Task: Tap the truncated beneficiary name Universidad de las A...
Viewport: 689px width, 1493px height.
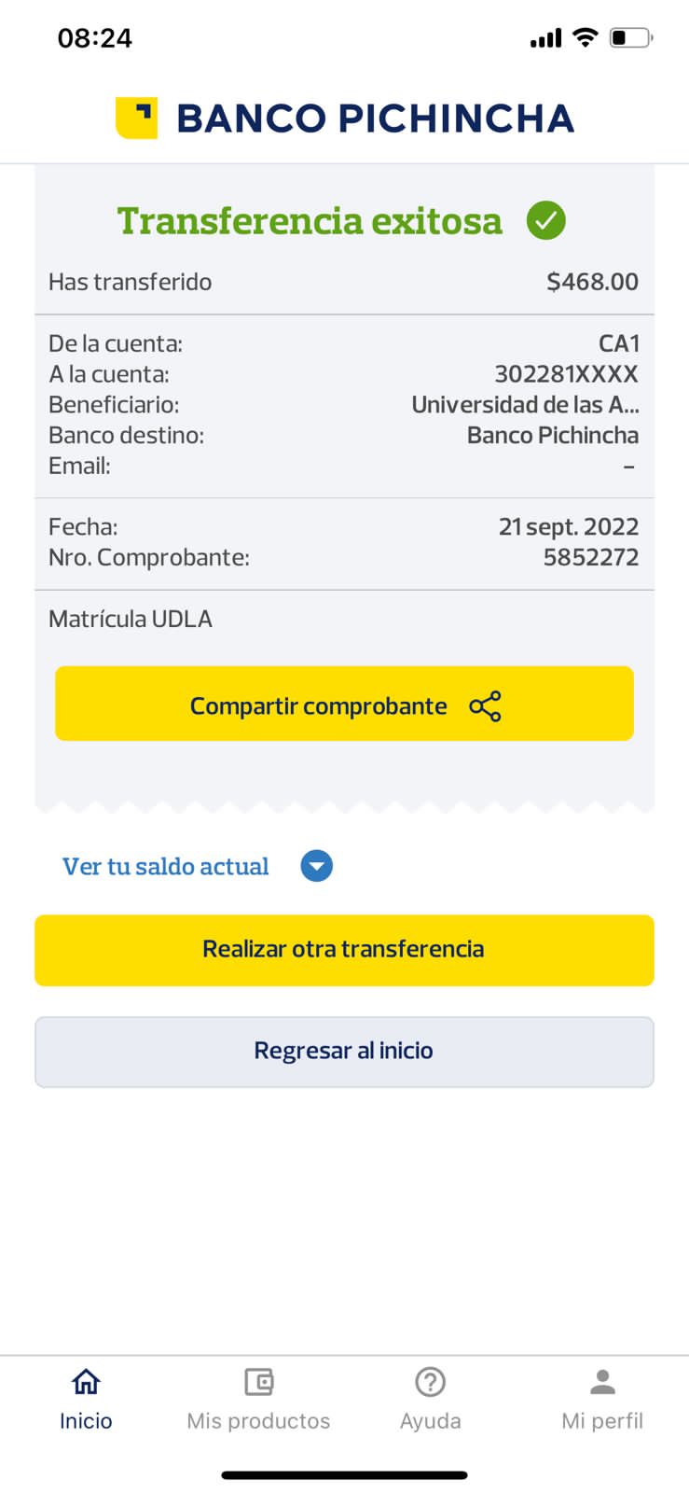Action: coord(525,404)
